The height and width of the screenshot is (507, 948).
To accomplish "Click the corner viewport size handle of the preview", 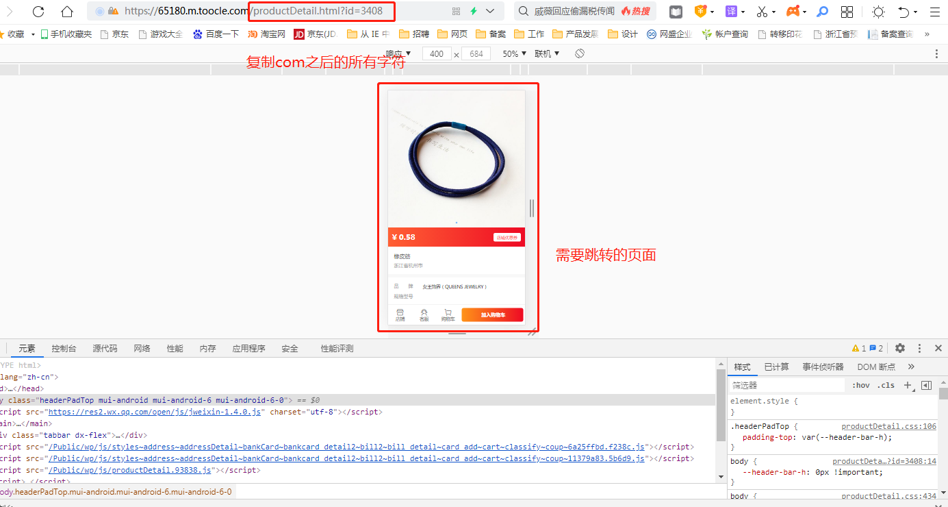I will tap(531, 332).
